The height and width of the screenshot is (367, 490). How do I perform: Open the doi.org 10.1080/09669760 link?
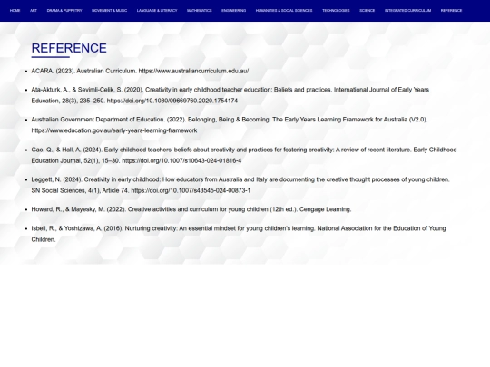172,101
